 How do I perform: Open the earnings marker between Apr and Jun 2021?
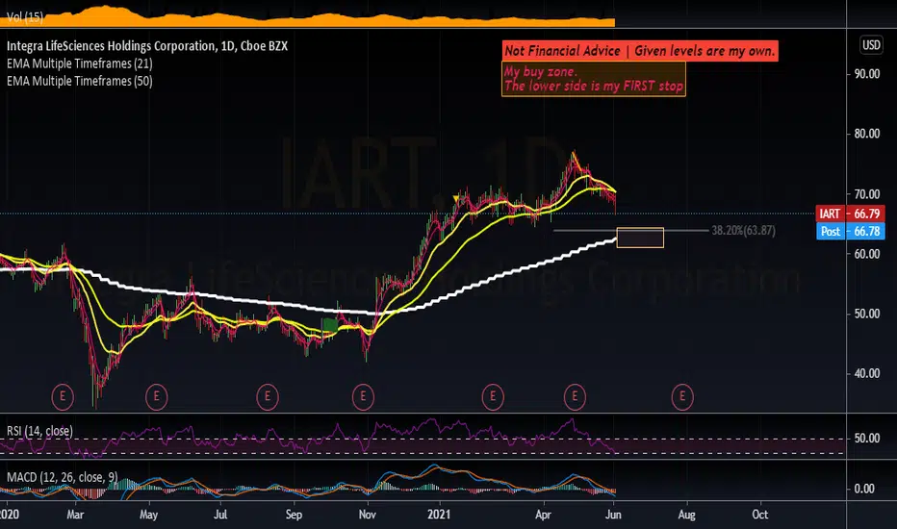tap(575, 396)
